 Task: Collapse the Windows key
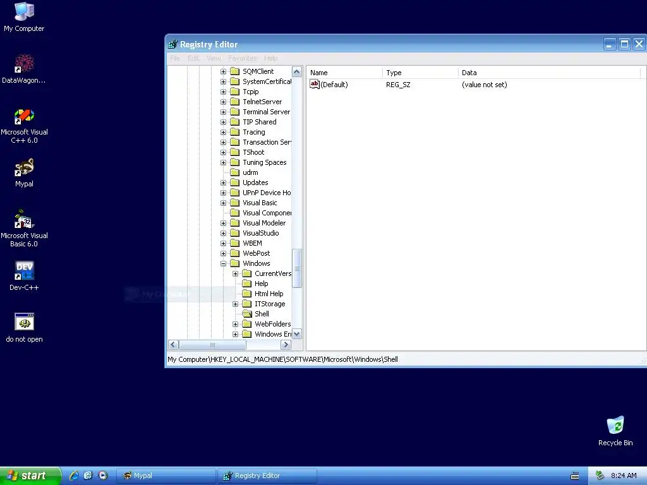223,263
